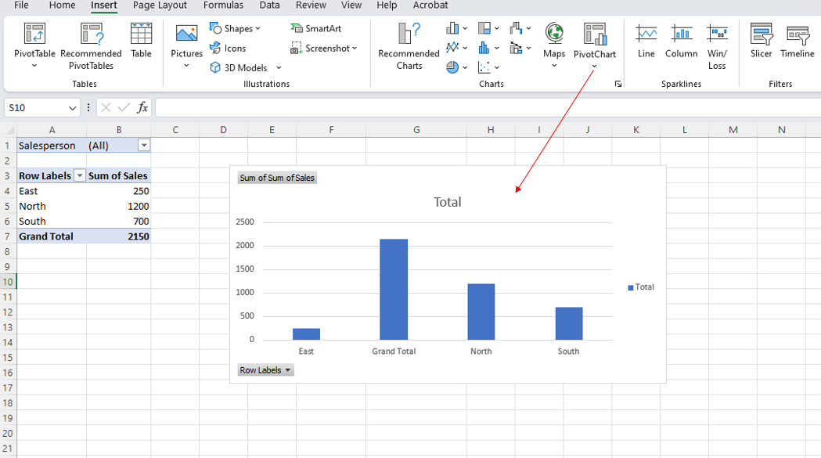Viewport: 821px width, 458px height.
Task: Click the Row Labels button on the chart
Action: [x=265, y=370]
